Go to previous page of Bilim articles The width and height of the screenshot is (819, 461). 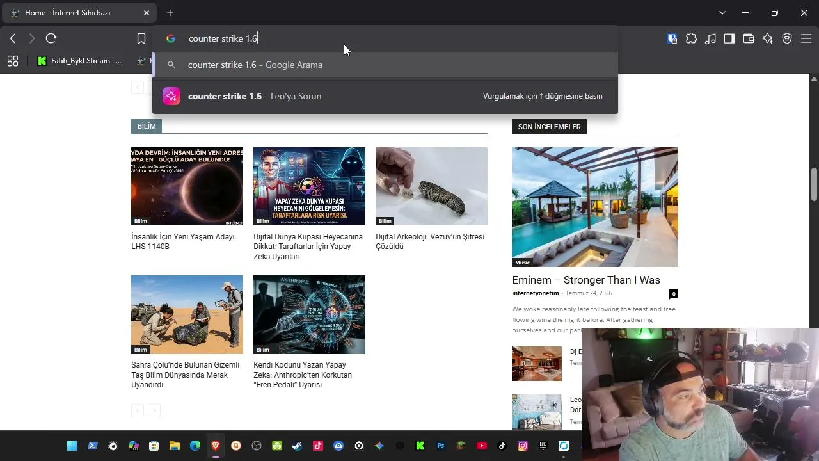pos(137,410)
